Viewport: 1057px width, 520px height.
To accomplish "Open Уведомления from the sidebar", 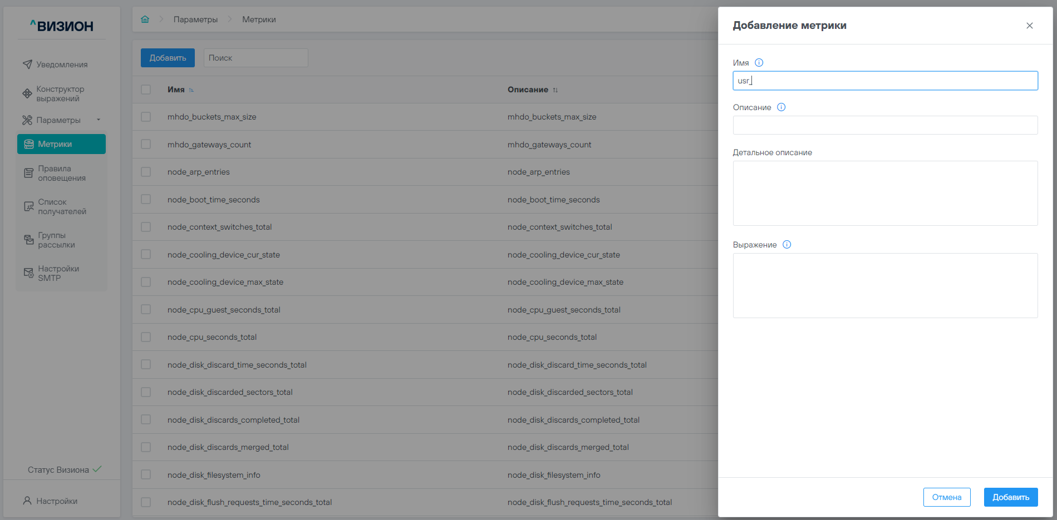I will pos(61,65).
